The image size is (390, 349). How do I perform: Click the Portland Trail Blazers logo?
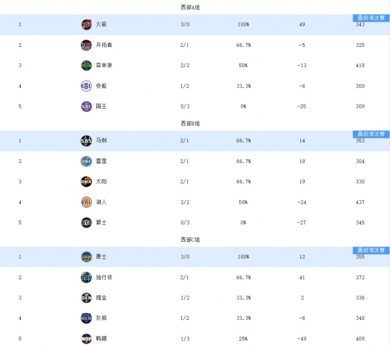(x=86, y=45)
